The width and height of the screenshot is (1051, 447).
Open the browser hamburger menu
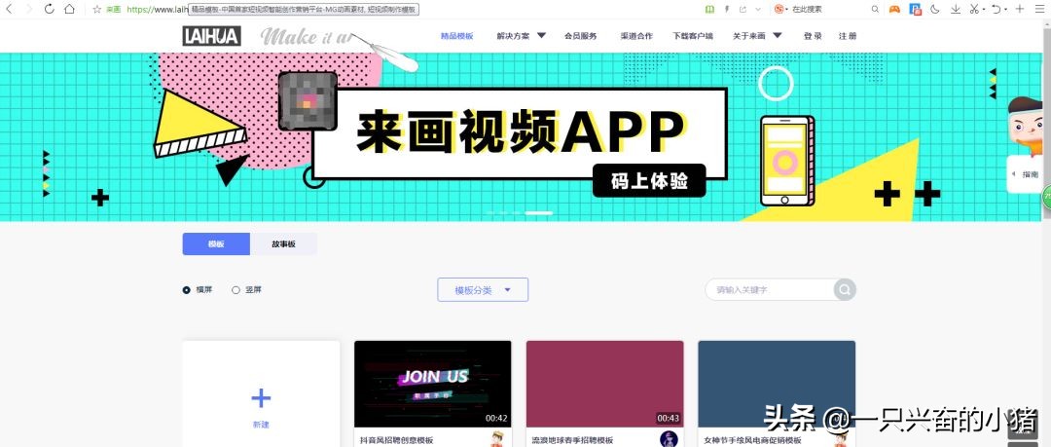coord(1041,9)
